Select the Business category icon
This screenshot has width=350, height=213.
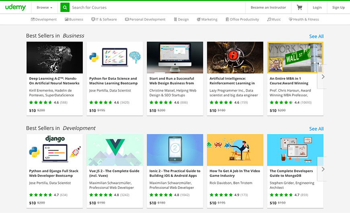[x=67, y=19]
